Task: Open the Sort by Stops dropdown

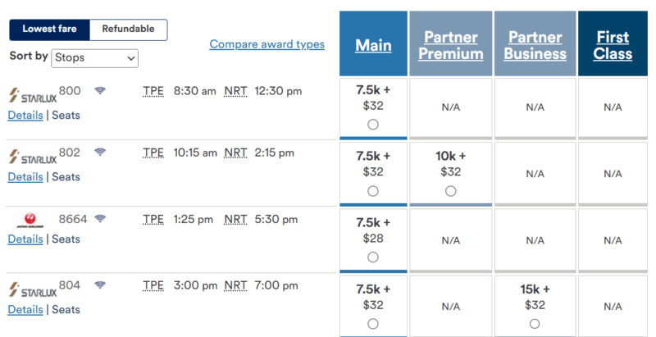Action: [94, 58]
